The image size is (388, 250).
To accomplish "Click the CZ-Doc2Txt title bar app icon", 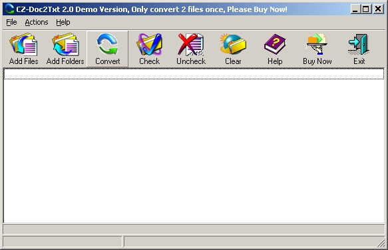I will click(x=9, y=9).
